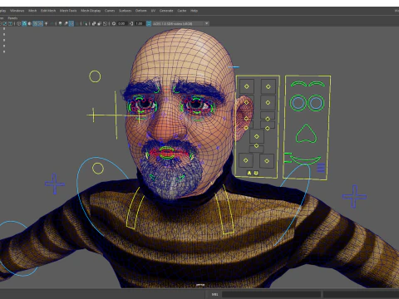Screen dimensions: 399x299
Task: Toggle X-Ray joints icon
Action: click(x=105, y=23)
